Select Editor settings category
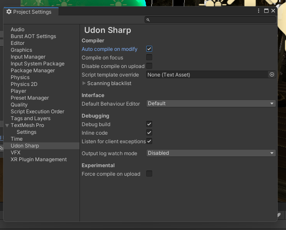The image size is (286, 230). pyautogui.click(x=18, y=43)
